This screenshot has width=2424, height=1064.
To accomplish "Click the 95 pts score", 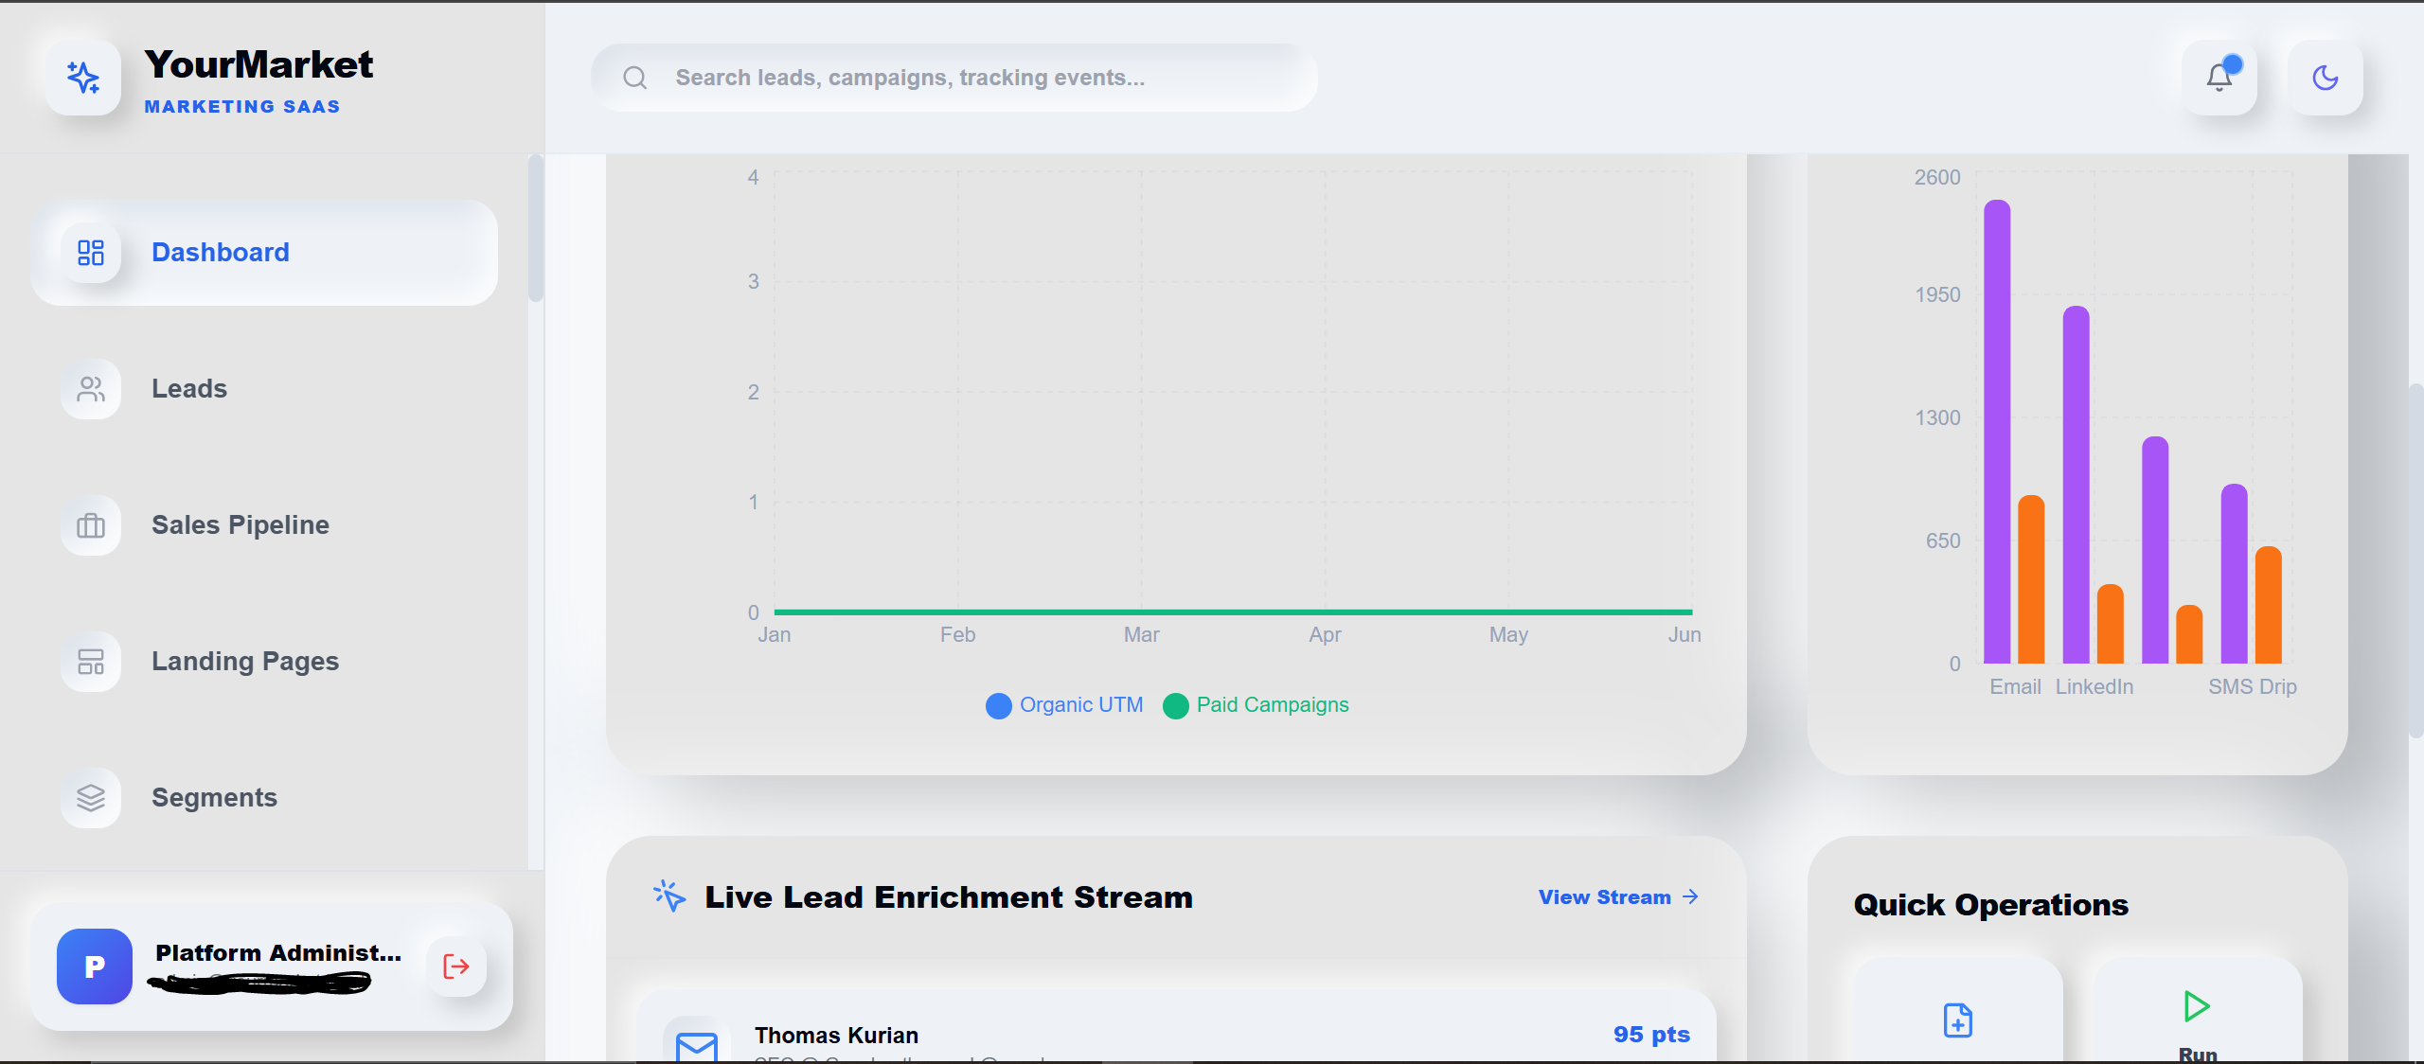I will 1651,1035.
